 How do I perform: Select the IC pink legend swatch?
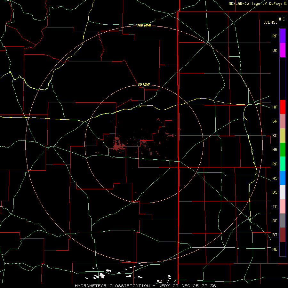click(283, 206)
